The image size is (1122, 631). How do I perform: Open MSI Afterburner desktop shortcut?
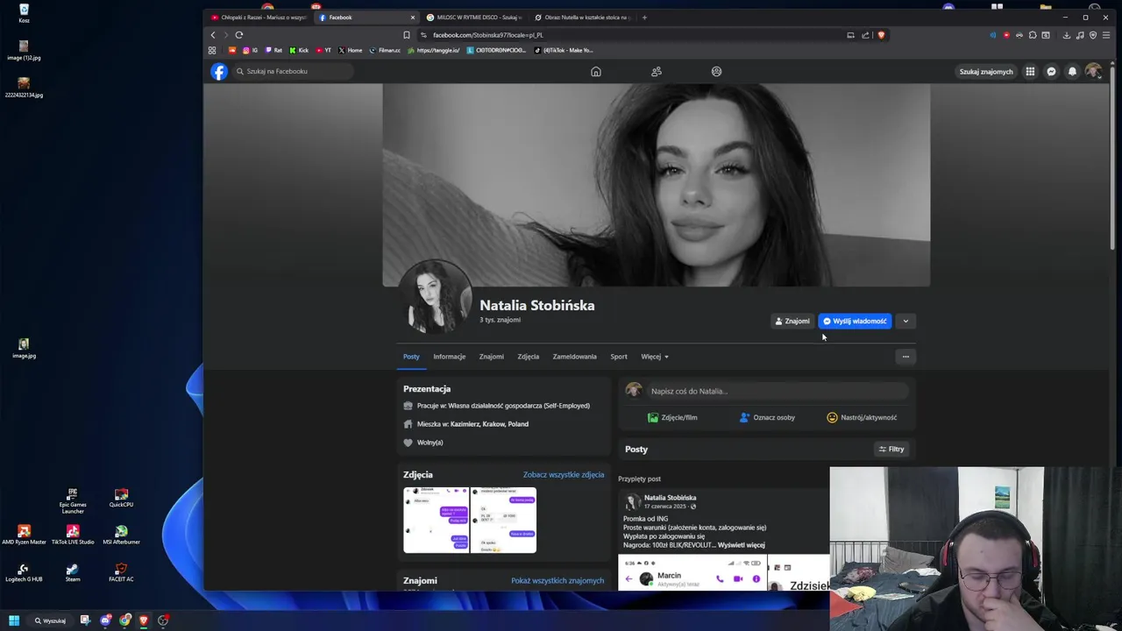point(121,535)
